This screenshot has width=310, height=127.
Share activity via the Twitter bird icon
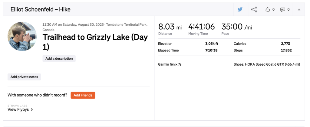(x=240, y=9)
